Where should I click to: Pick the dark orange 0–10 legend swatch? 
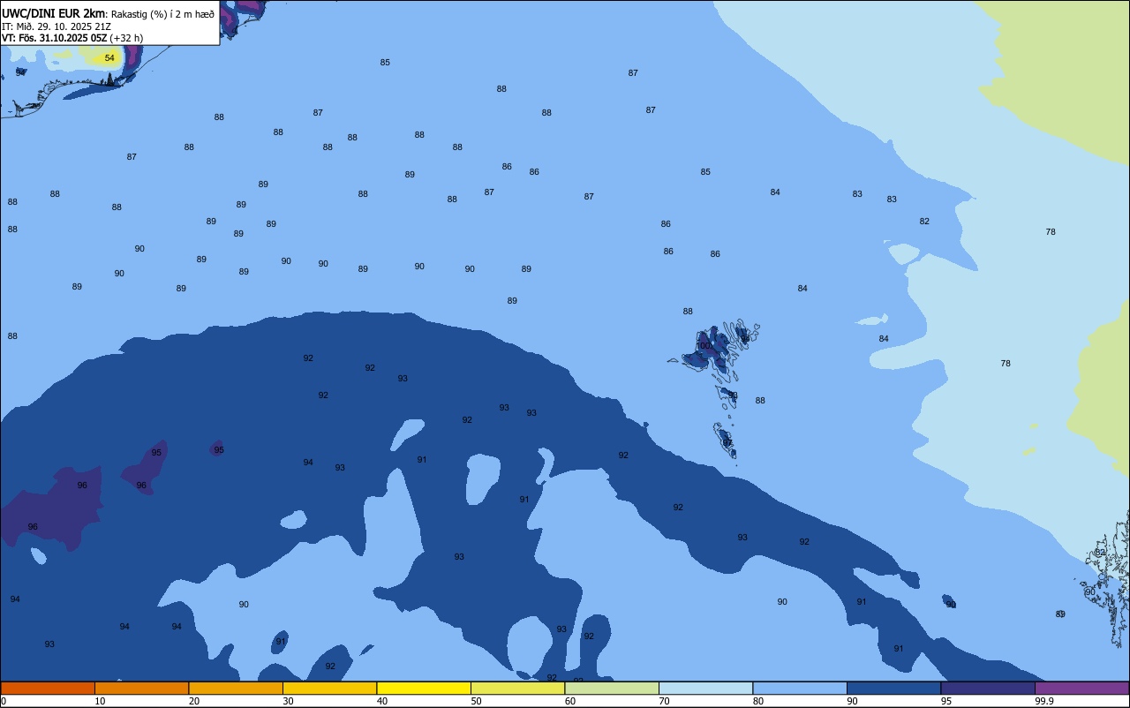click(48, 688)
